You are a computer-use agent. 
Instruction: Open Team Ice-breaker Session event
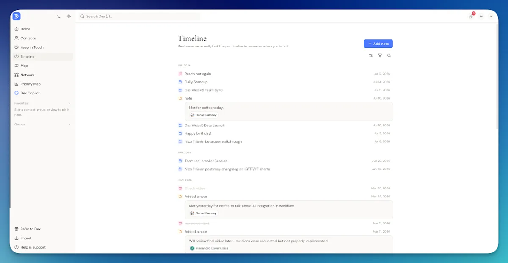coord(206,161)
